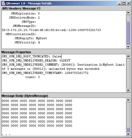
Task: Click the JMSPriority: 4 line
Action: pos(27,42)
